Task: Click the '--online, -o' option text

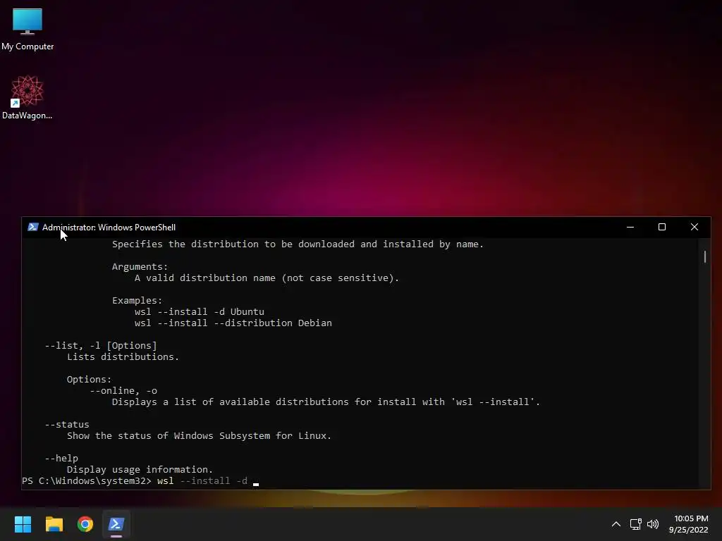Action: tap(123, 390)
